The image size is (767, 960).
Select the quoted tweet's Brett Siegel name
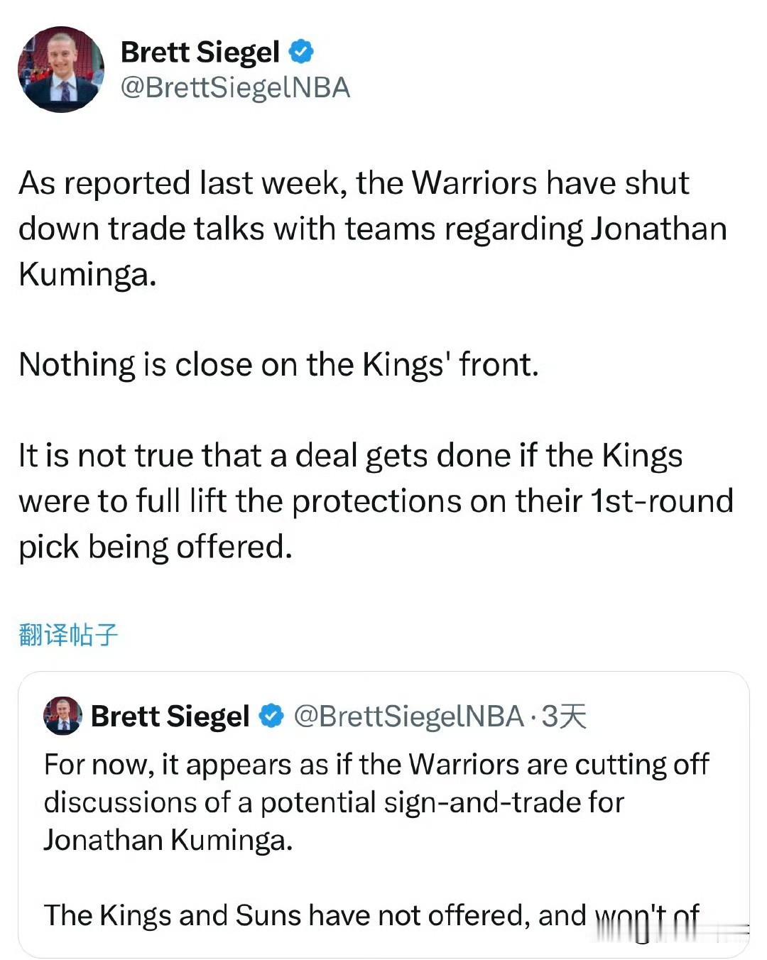pos(170,716)
